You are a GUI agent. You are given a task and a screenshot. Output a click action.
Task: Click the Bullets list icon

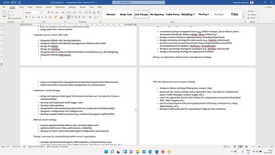[x=69, y=12]
